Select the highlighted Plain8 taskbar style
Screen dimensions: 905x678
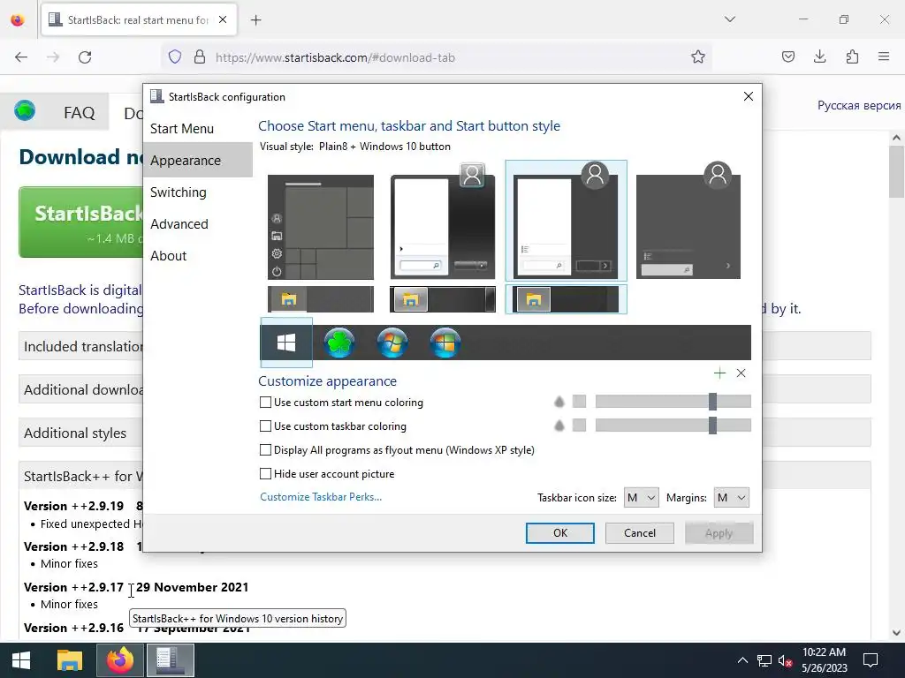[x=567, y=299]
